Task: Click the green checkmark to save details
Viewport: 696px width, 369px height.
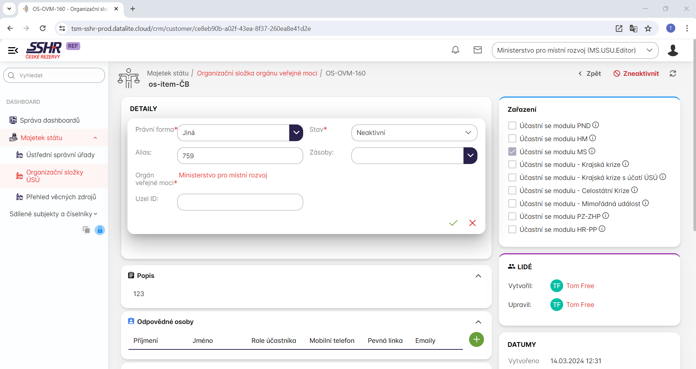Action: point(453,223)
